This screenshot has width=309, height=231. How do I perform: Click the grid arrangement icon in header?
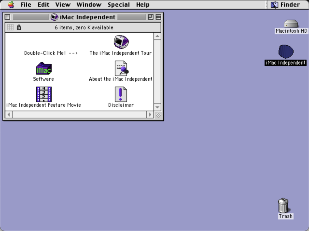tap(11, 27)
